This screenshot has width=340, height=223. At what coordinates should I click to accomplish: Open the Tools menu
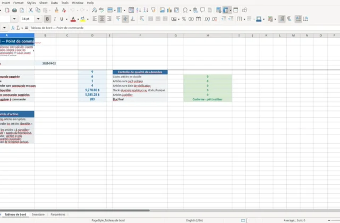[65, 3]
